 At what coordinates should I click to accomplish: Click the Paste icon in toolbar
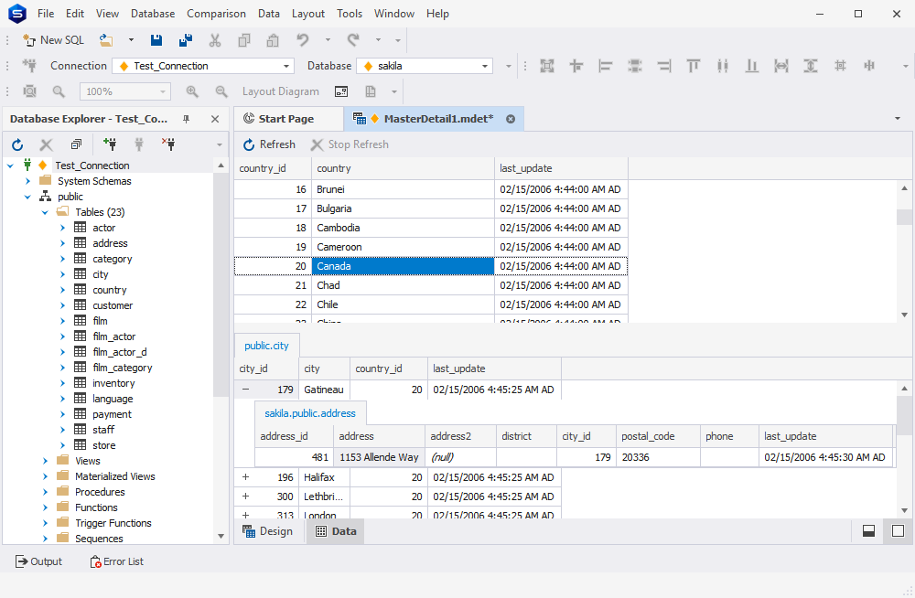click(x=273, y=39)
